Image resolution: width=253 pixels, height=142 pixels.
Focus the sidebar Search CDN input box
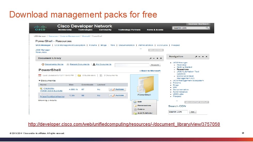(x=178, y=112)
